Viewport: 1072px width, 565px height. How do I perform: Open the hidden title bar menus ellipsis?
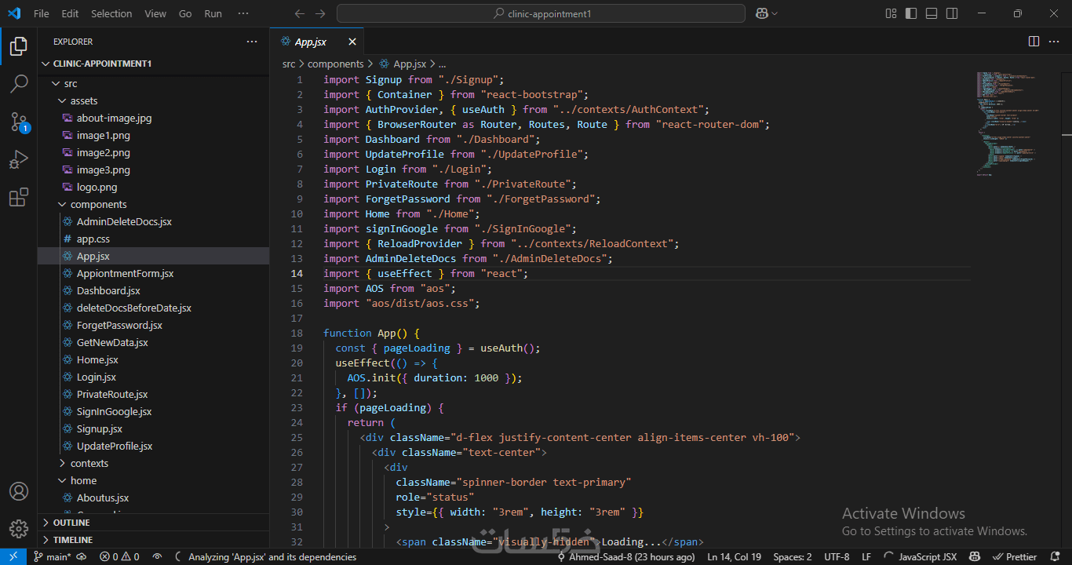243,13
